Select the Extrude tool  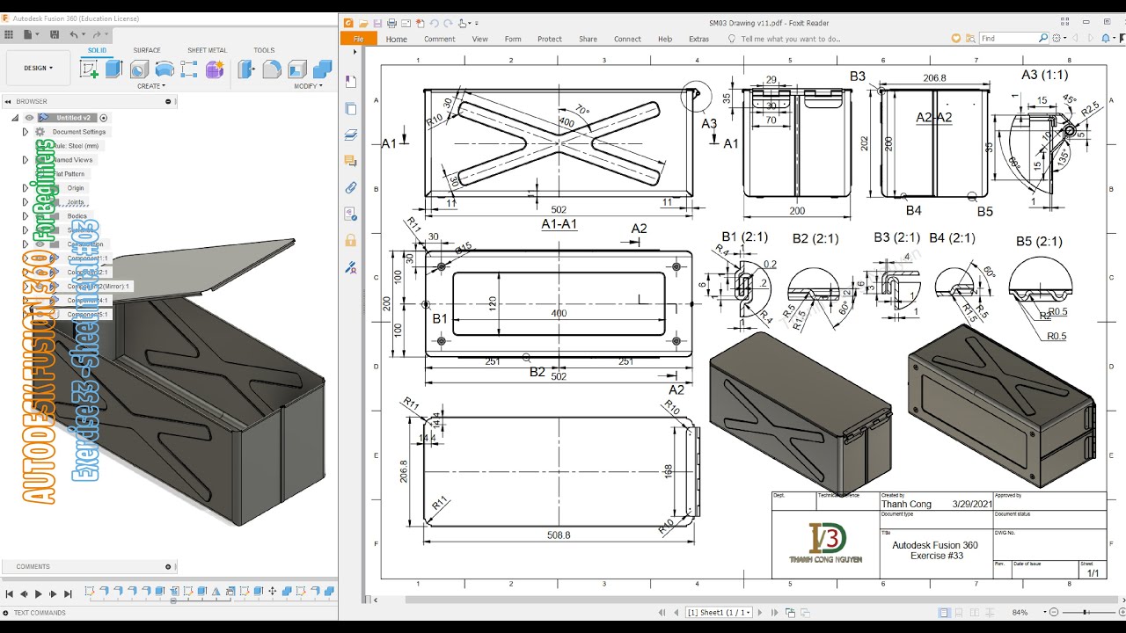(x=114, y=69)
